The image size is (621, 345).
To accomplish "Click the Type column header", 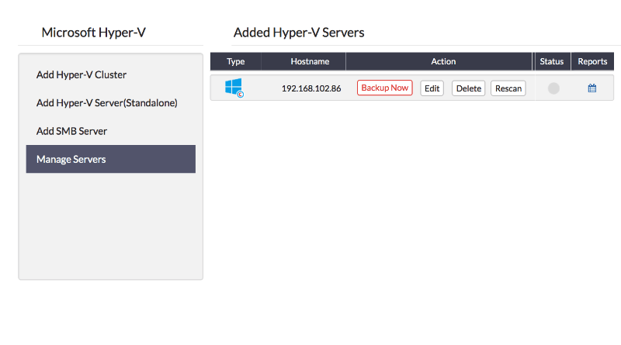I will click(x=235, y=61).
